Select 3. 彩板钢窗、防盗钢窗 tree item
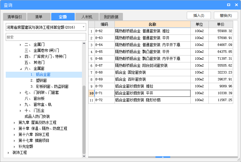241x162 pixels. pyautogui.click(x=49, y=86)
